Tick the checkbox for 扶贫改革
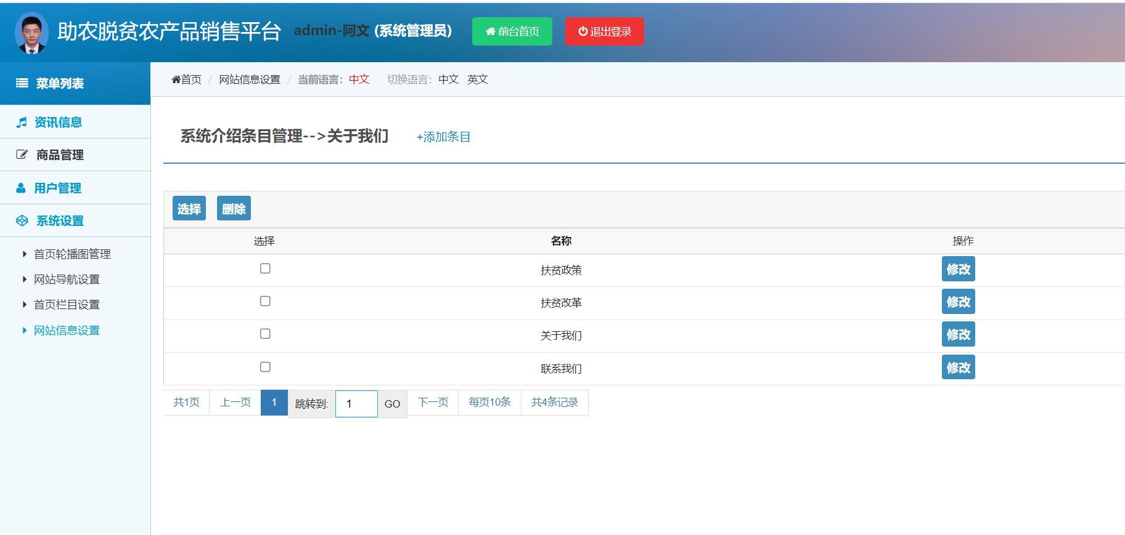 tap(265, 301)
